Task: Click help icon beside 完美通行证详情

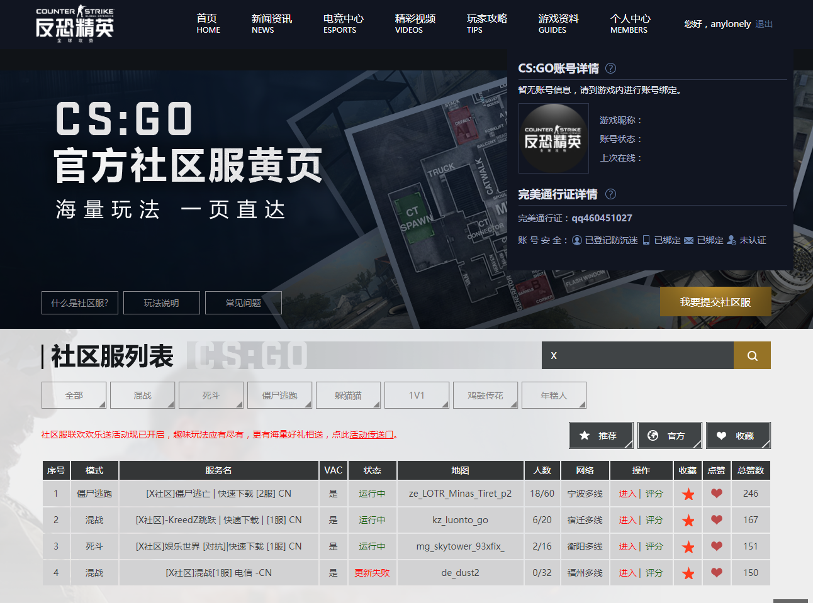Action: (x=610, y=194)
